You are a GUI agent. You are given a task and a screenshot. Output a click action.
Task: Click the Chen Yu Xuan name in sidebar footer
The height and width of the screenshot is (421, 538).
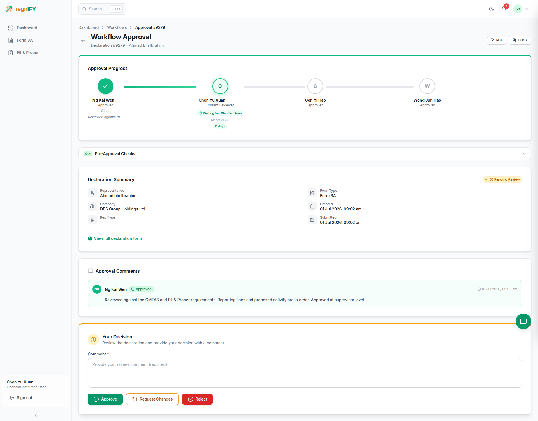pos(20,382)
